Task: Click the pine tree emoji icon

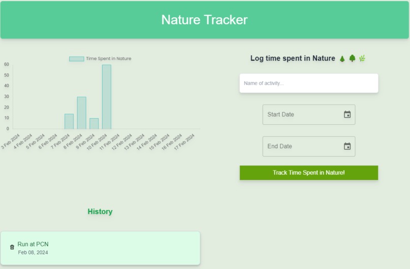Action: 342,59
